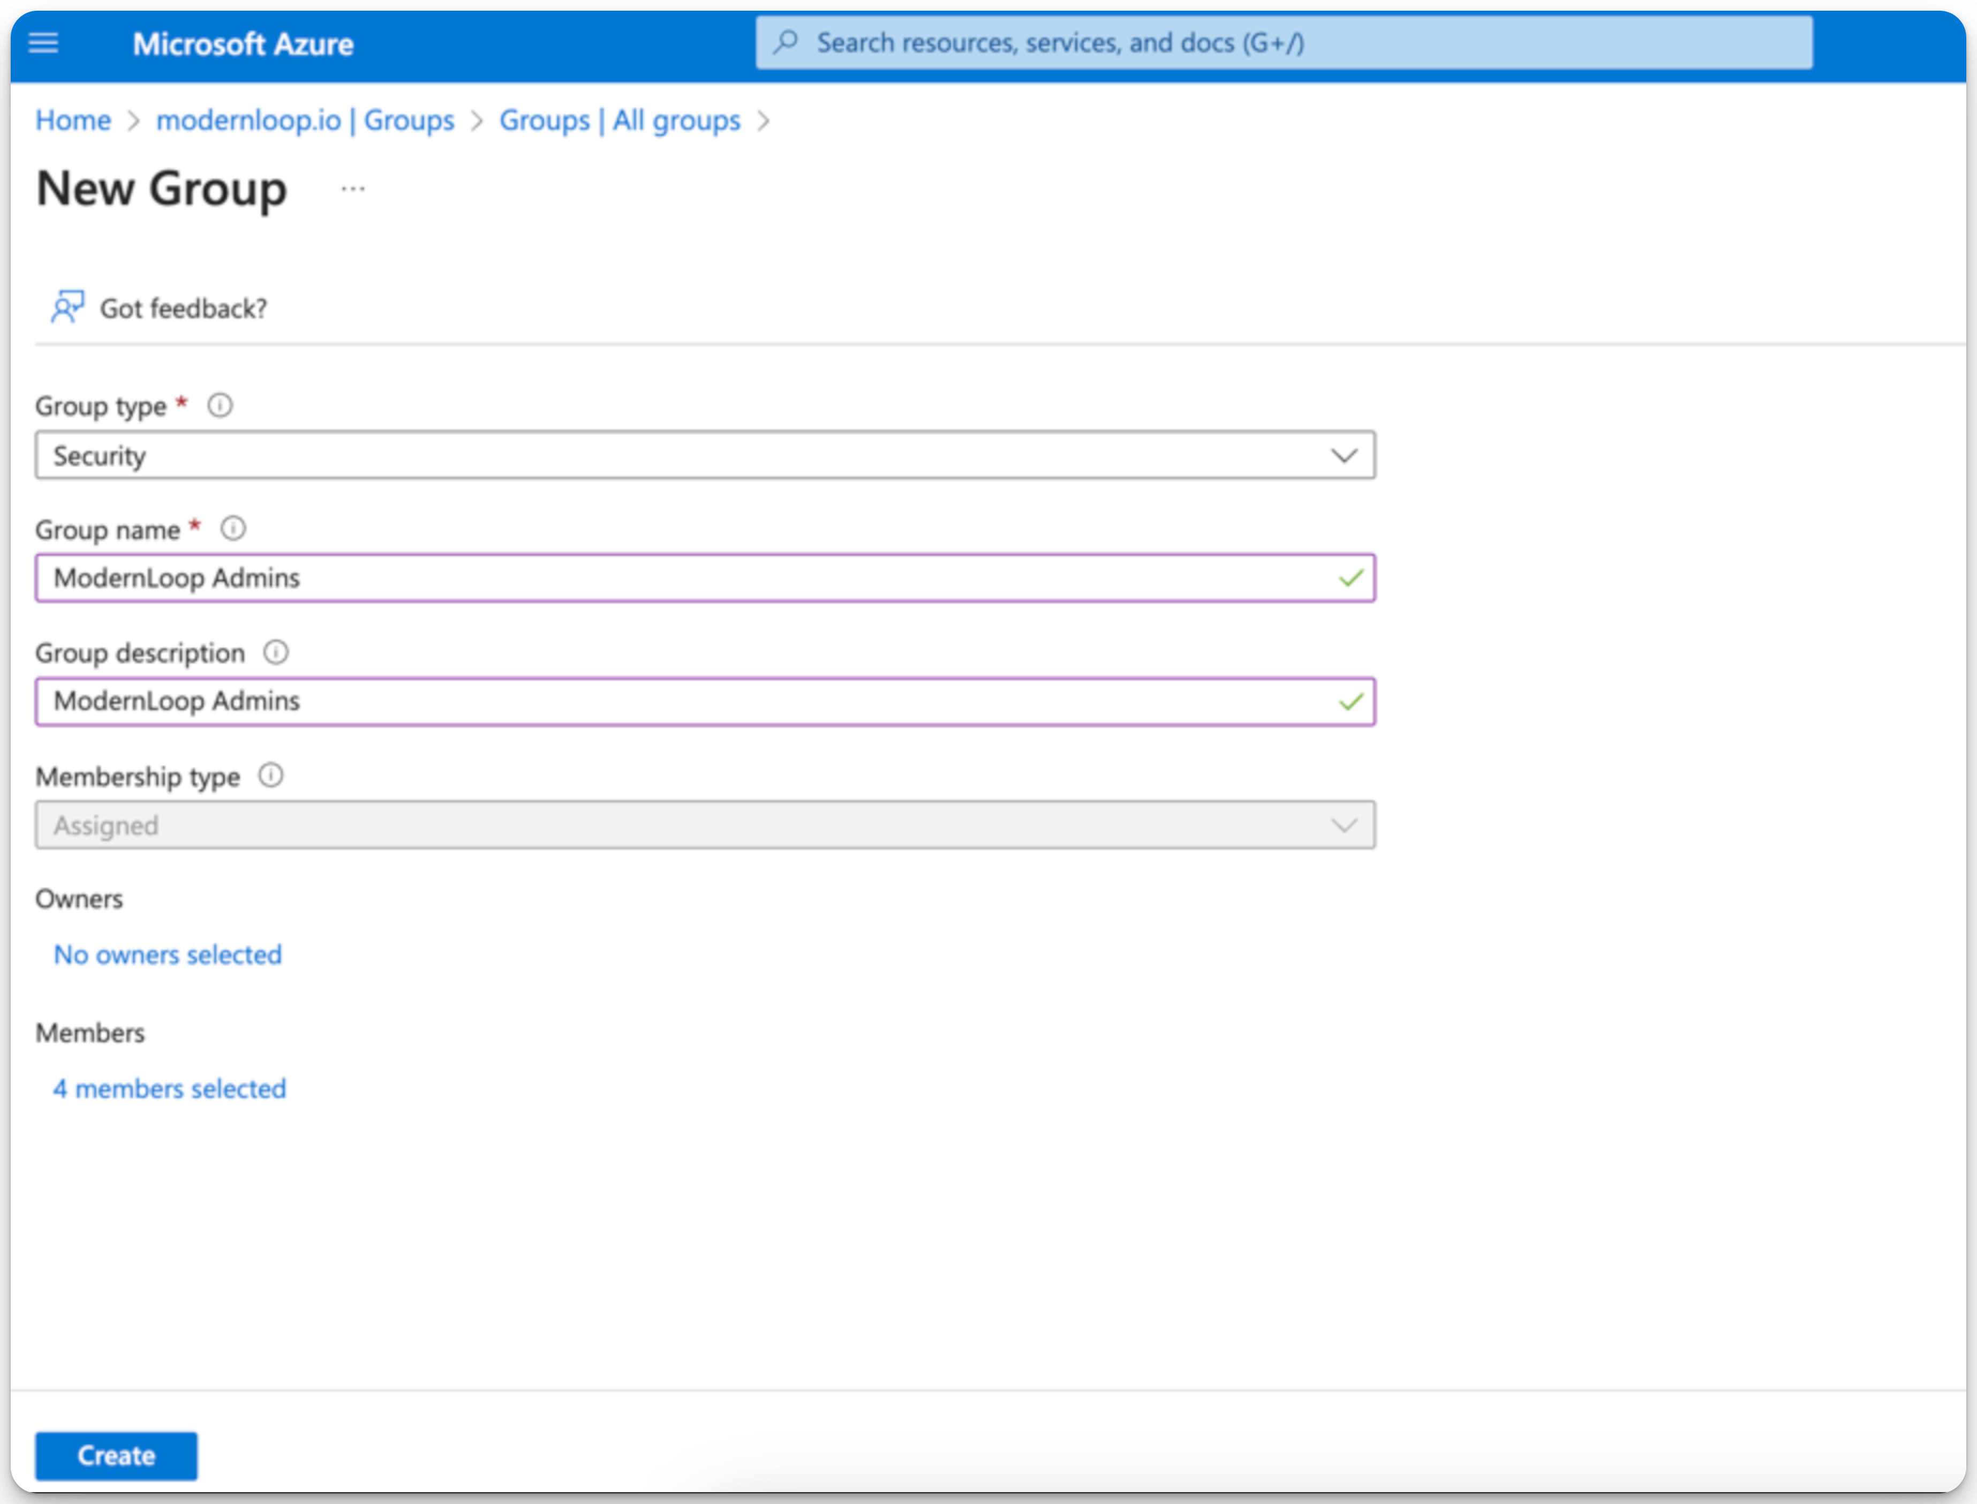Click the Membership type field label
The width and height of the screenshot is (1977, 1504).
click(x=138, y=776)
